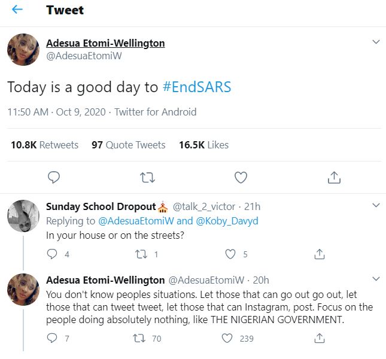Open Adesua Etomi-Wellington's profile picture
The height and width of the screenshot is (359, 386).
click(23, 50)
